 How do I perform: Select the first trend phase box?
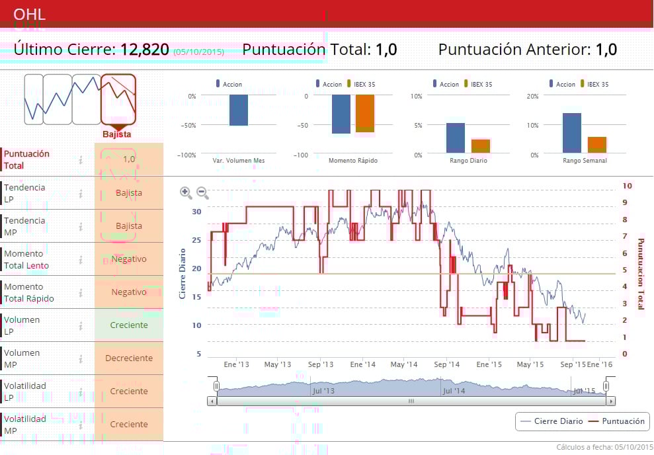(x=34, y=99)
